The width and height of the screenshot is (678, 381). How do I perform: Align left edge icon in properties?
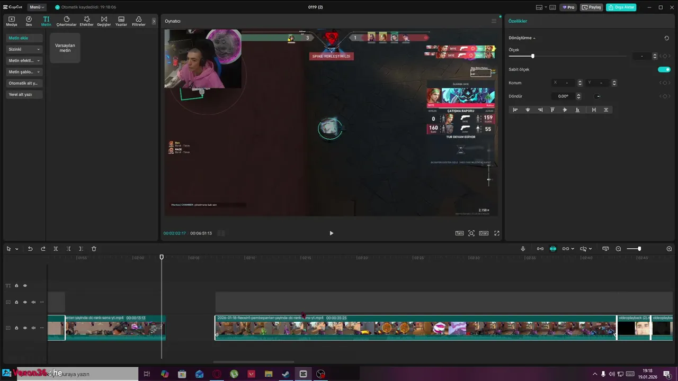click(x=515, y=110)
